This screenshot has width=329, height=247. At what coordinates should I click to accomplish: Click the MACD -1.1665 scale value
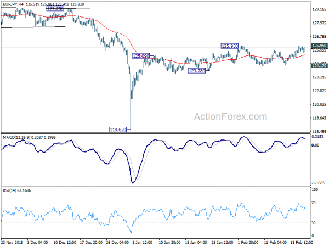[x=318, y=183]
